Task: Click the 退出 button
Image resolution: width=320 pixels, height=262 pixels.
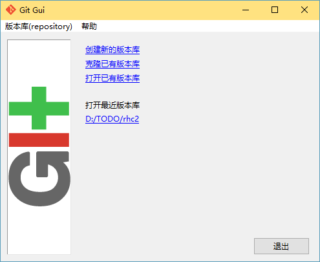Action: coord(281,246)
